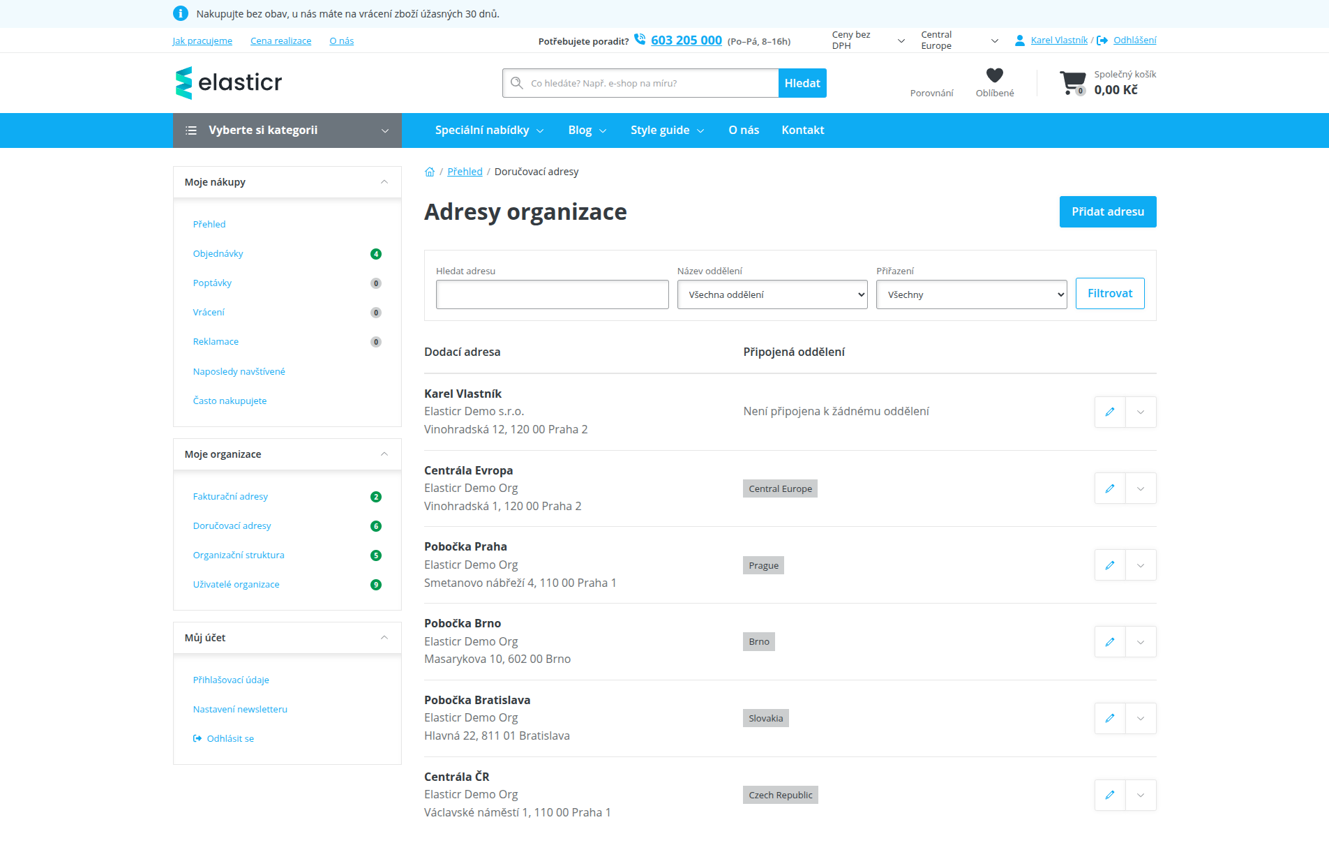Open Cena realizace link
Viewport: 1329px width, 866px height.
tap(281, 41)
